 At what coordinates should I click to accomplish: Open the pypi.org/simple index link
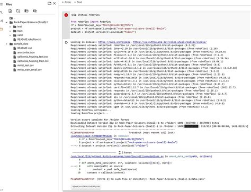(x=114, y=42)
